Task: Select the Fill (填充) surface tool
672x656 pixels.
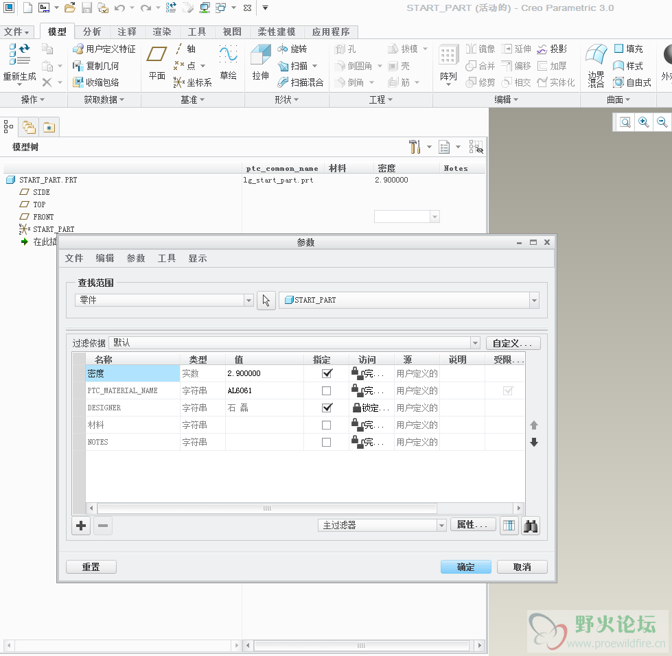Action: (x=628, y=49)
